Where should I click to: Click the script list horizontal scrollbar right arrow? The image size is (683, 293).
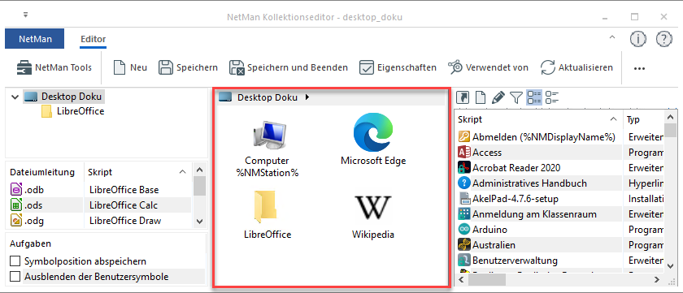[657, 279]
